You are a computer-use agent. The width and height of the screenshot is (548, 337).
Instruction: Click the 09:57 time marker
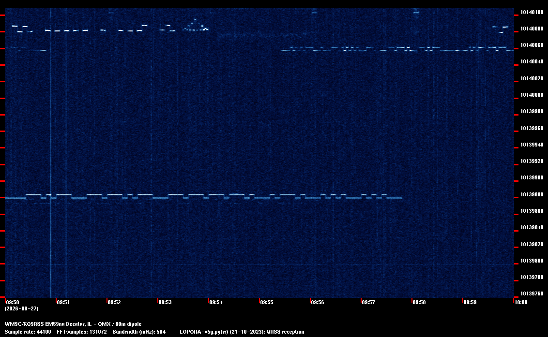[368, 302]
